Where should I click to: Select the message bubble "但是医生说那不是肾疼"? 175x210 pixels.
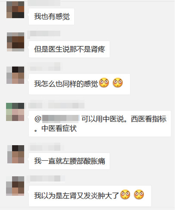[69, 49]
